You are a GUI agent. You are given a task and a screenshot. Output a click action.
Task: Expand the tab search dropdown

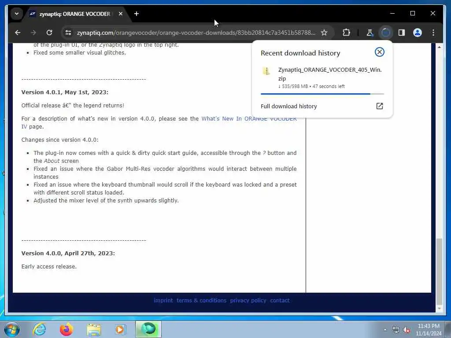(17, 14)
